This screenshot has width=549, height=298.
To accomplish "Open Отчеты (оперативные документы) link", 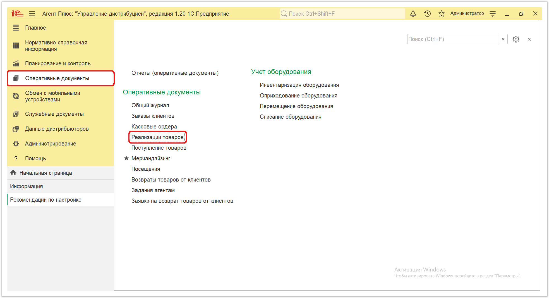I will point(175,73).
